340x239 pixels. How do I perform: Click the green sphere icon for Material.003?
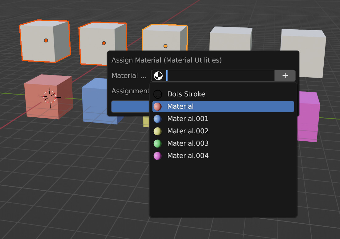157,143
